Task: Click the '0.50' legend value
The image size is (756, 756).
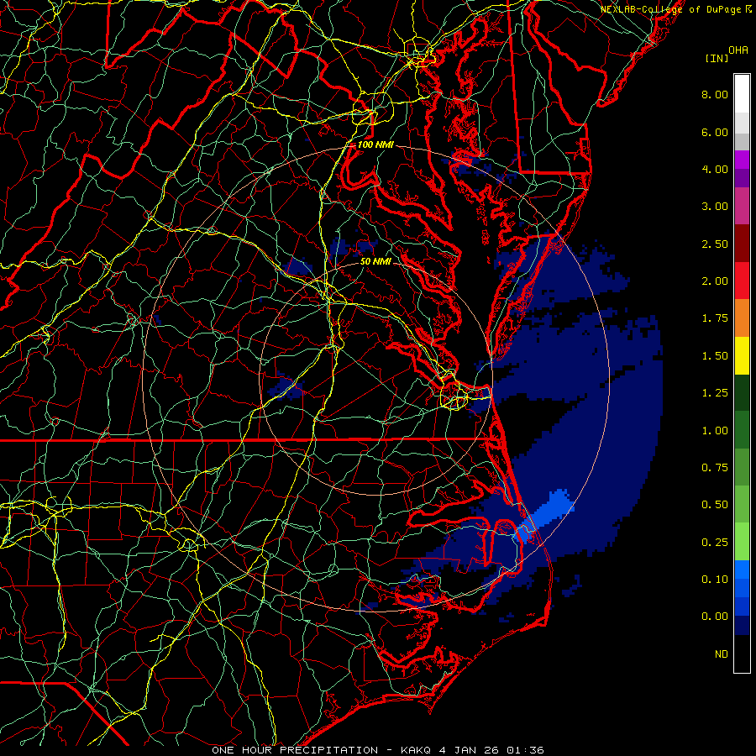Action: coord(715,505)
